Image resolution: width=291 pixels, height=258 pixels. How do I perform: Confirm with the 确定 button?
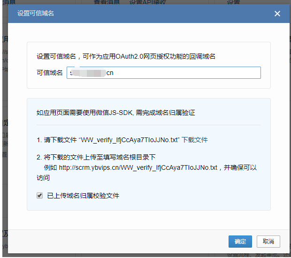(240, 242)
